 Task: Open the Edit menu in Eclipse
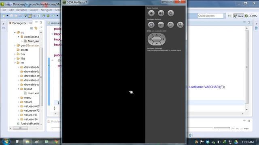[11, 10]
